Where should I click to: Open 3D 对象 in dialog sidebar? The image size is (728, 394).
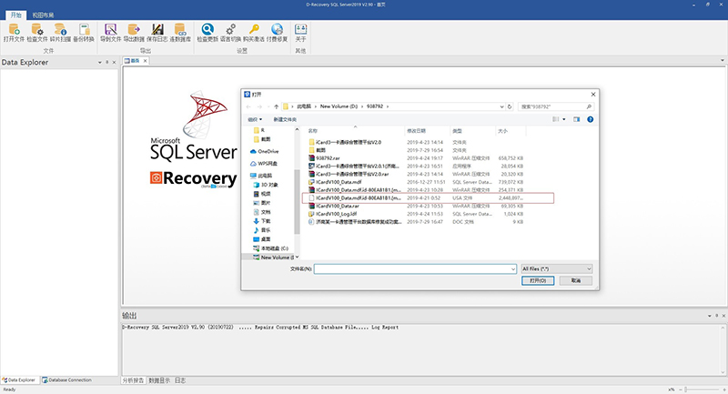(266, 185)
